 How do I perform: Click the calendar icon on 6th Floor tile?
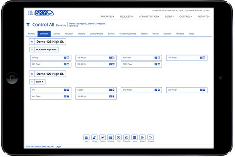pyautogui.click(x=159, y=58)
